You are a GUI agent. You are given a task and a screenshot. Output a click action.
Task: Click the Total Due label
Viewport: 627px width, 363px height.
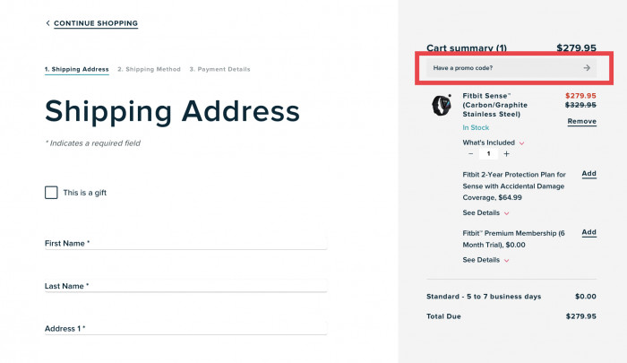[443, 316]
